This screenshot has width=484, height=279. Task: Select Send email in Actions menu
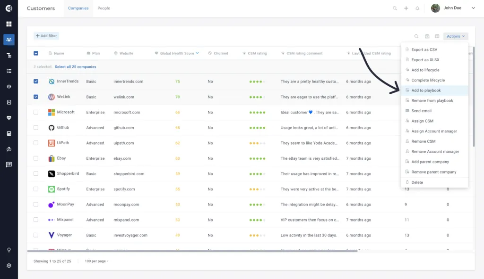(435, 111)
